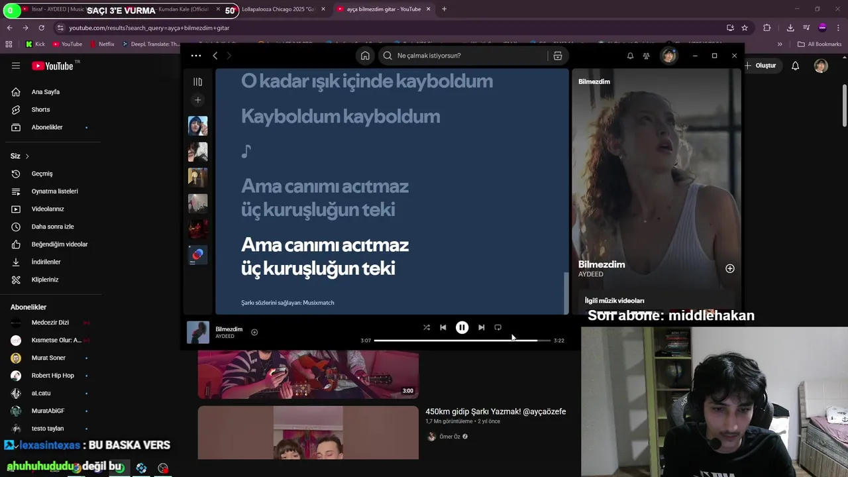The width and height of the screenshot is (848, 477).
Task: Open Chrome extensions puzzle icon
Action: [x=767, y=28]
